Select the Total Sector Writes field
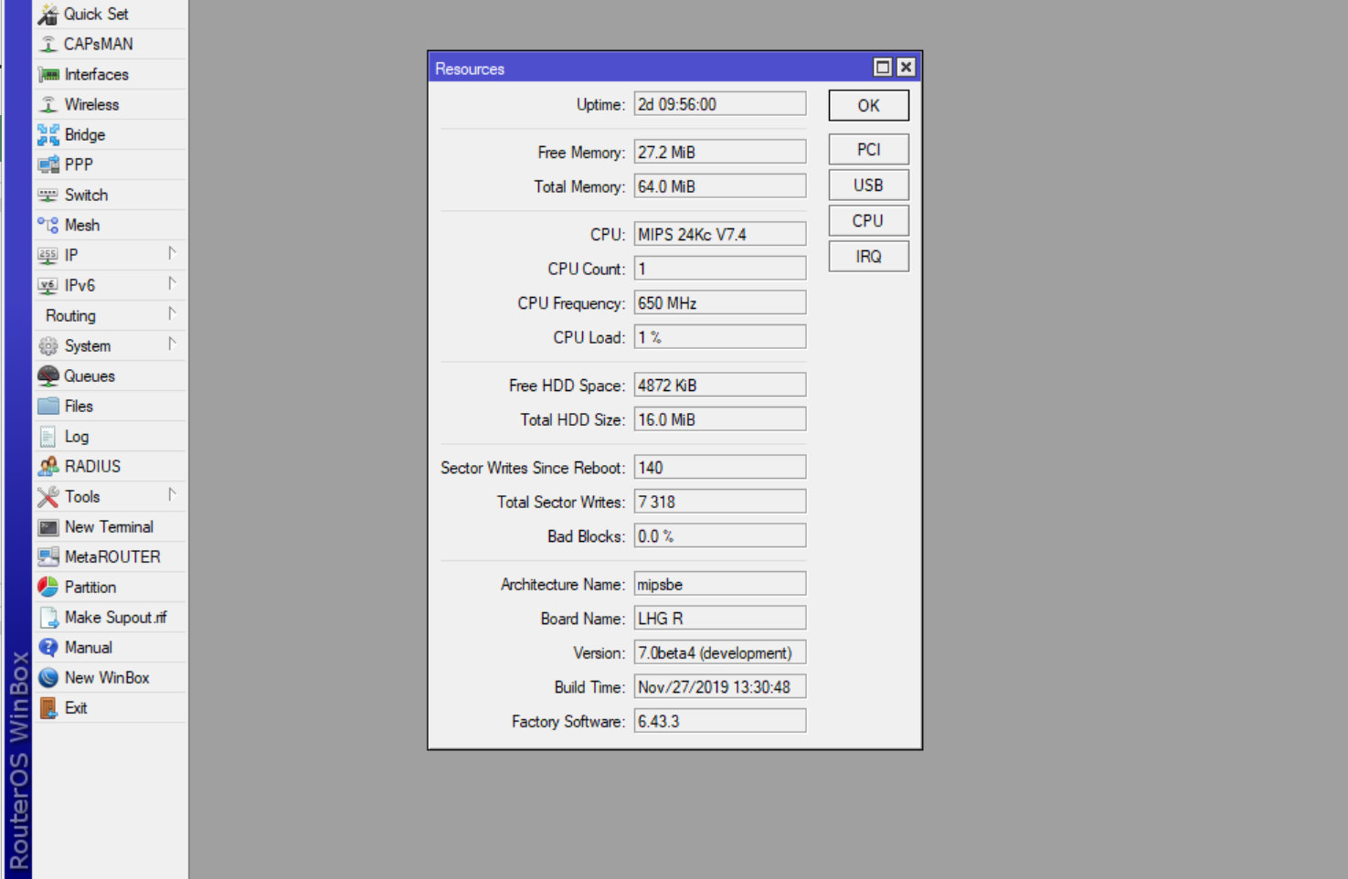 [720, 502]
